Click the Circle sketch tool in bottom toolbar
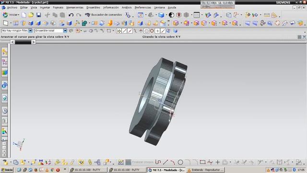307x173 pixels. click(x=180, y=162)
